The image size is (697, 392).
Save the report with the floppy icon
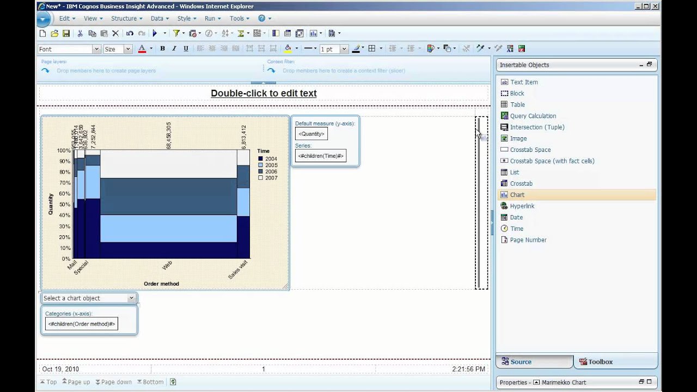pos(66,33)
